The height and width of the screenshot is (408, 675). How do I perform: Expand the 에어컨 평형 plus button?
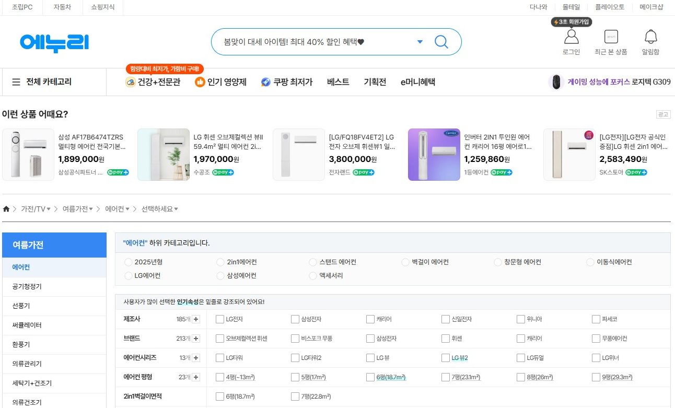(x=196, y=377)
